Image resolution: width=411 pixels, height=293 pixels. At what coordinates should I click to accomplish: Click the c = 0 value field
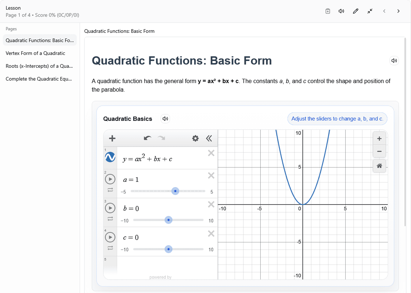[x=131, y=237]
